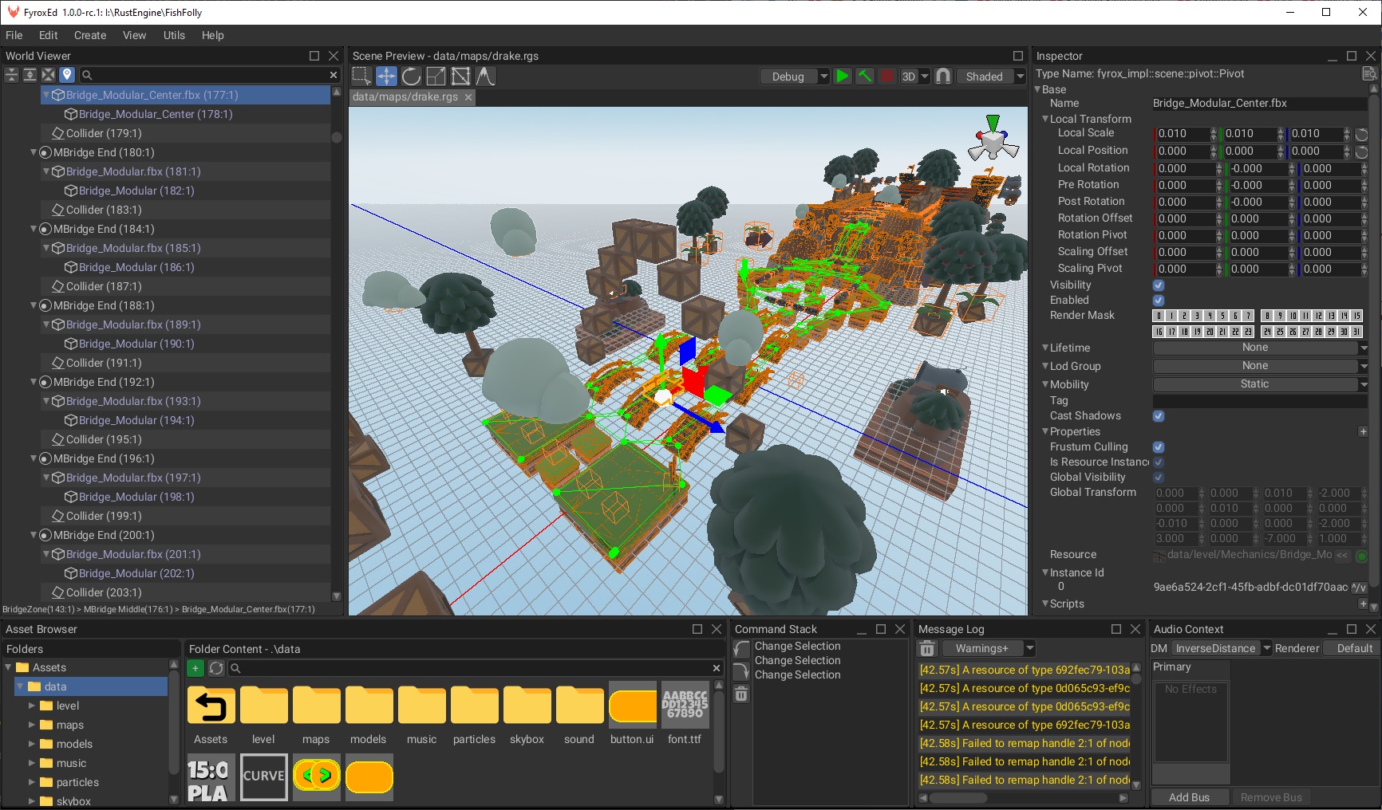This screenshot has height=810, width=1382.
Task: Open the Mobility Static dropdown
Action: point(1261,384)
